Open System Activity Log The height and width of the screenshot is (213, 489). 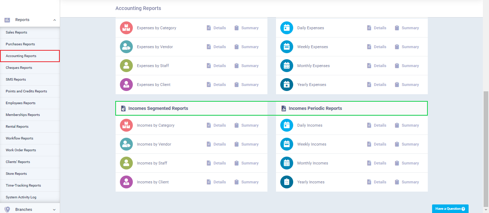point(30,197)
